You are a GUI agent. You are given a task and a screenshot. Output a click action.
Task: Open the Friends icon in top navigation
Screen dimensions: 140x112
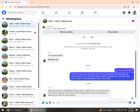56,13
